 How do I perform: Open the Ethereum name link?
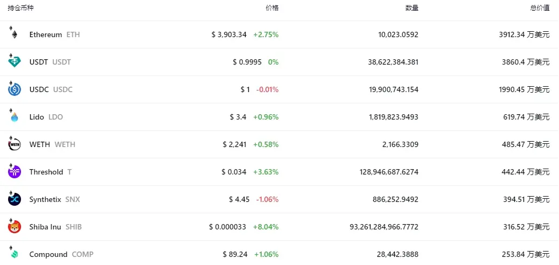pyautogui.click(x=46, y=34)
